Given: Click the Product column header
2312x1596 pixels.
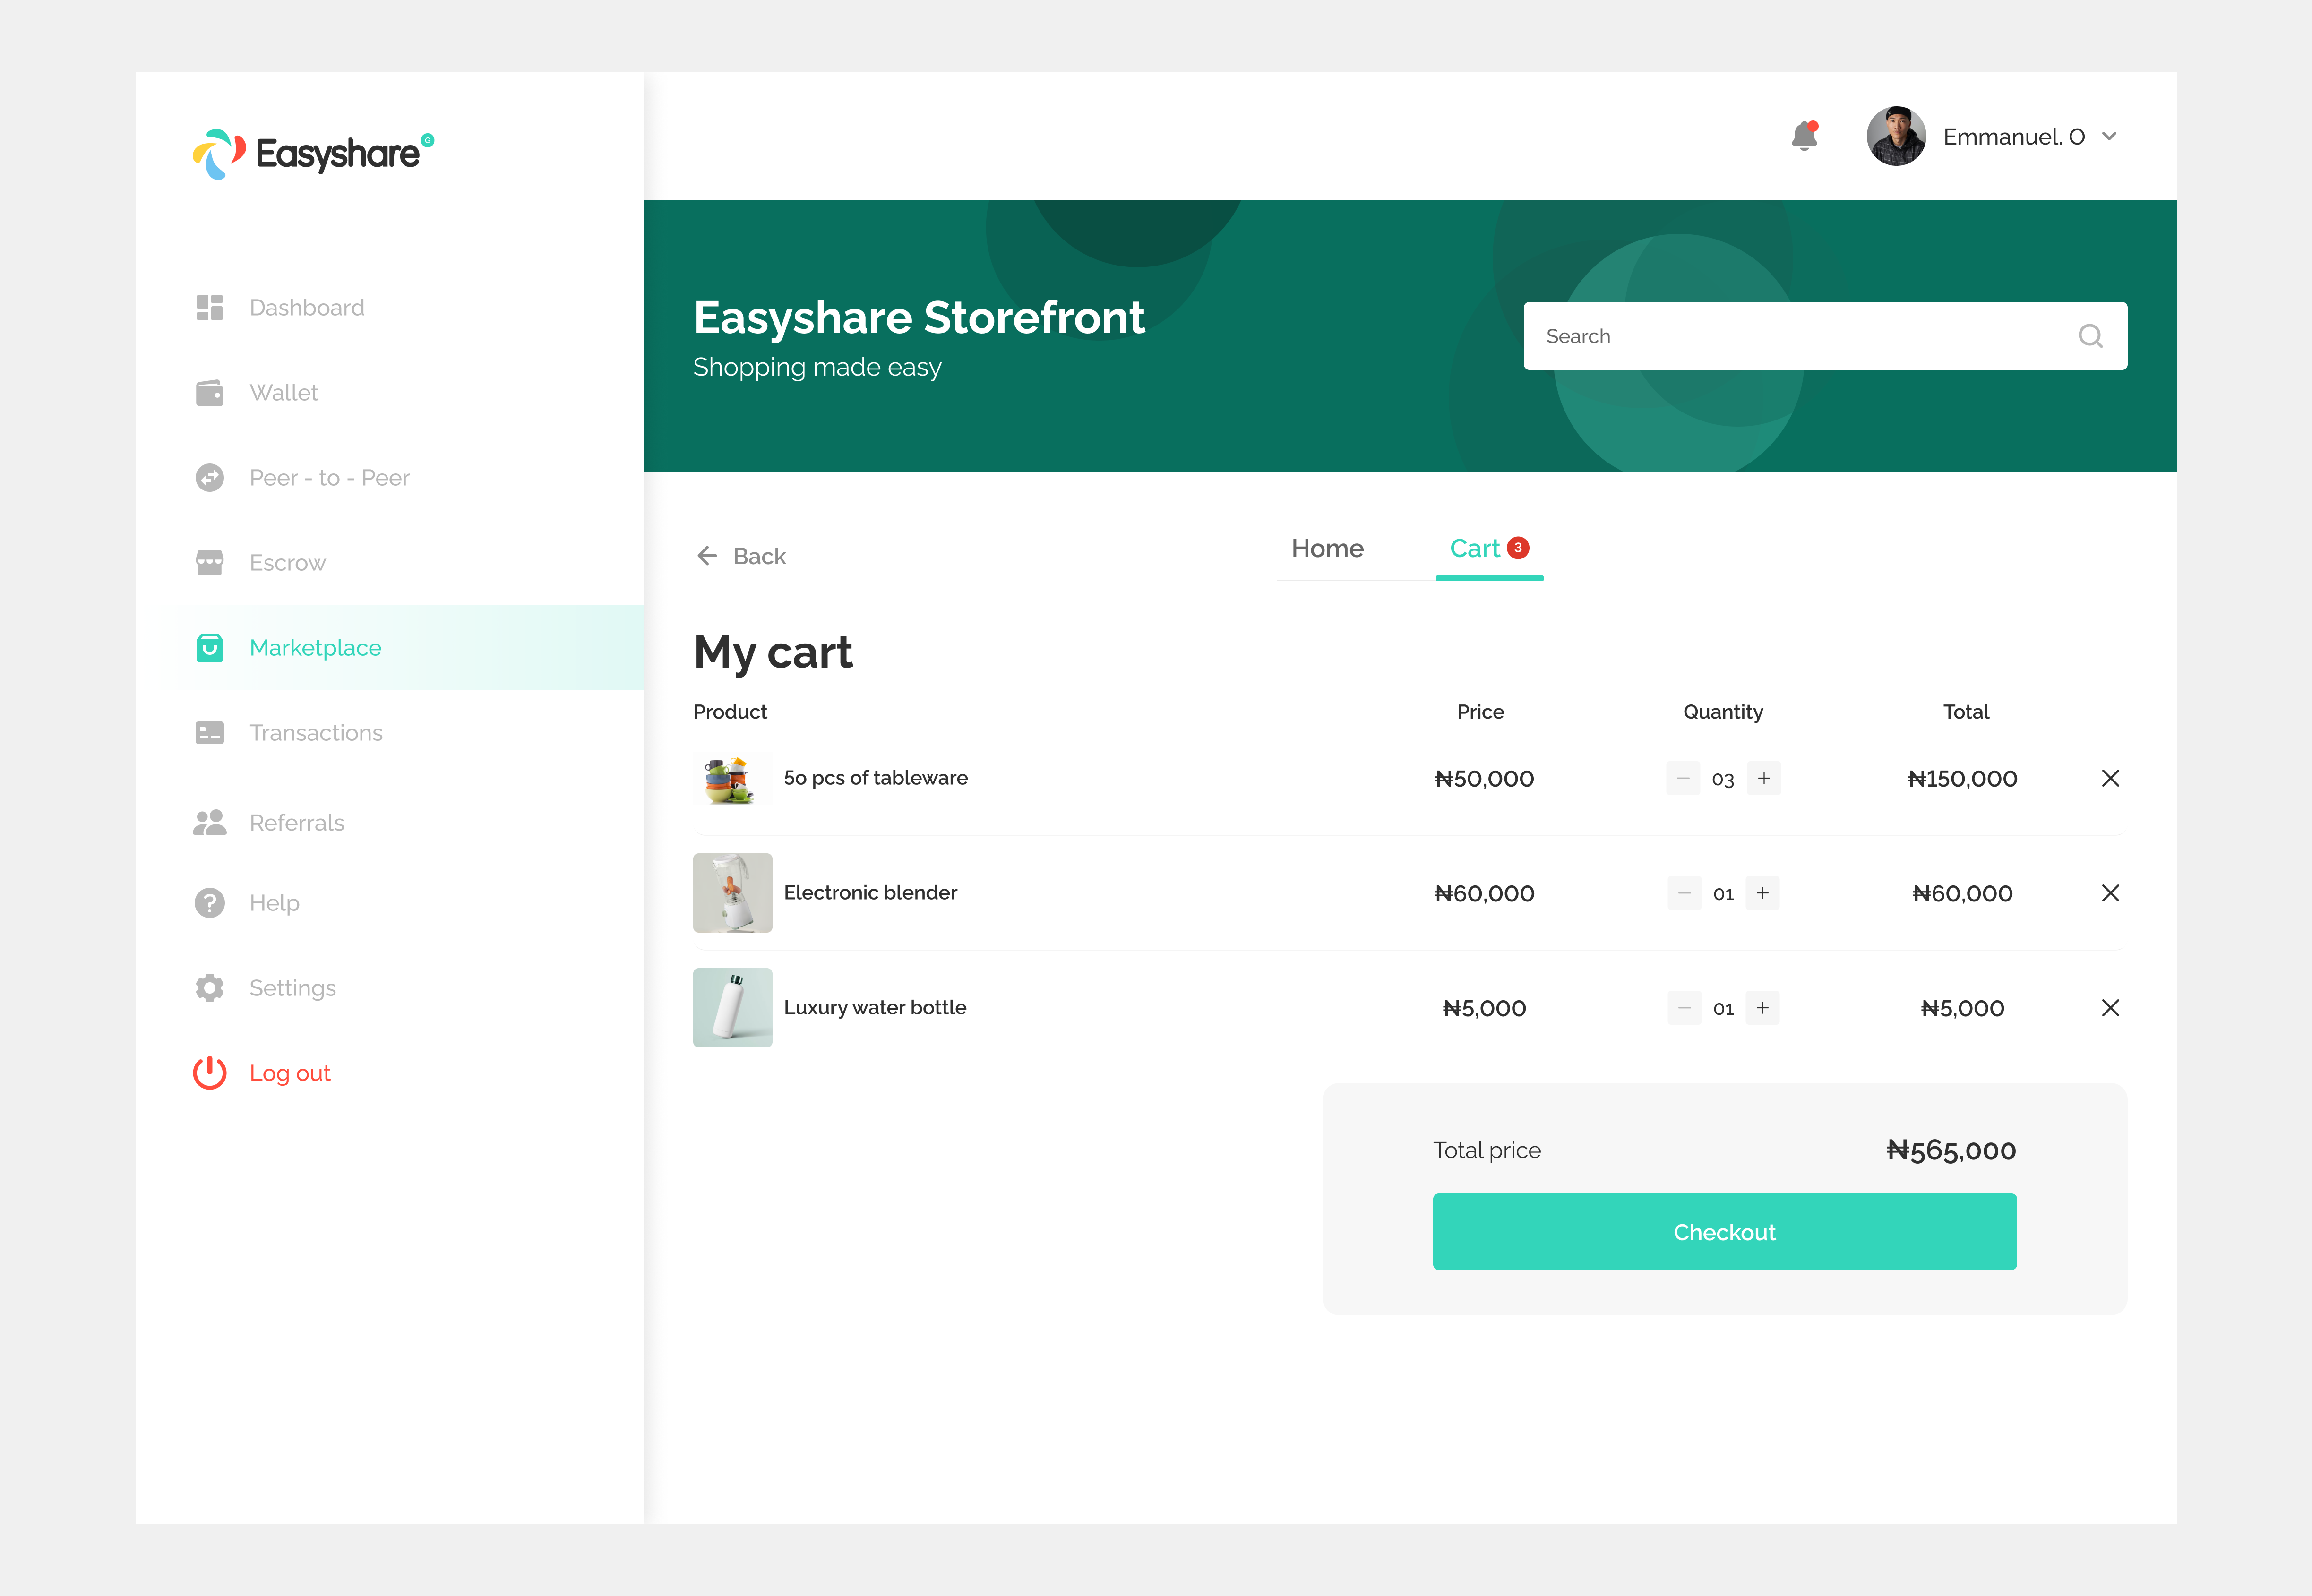Looking at the screenshot, I should [x=730, y=712].
